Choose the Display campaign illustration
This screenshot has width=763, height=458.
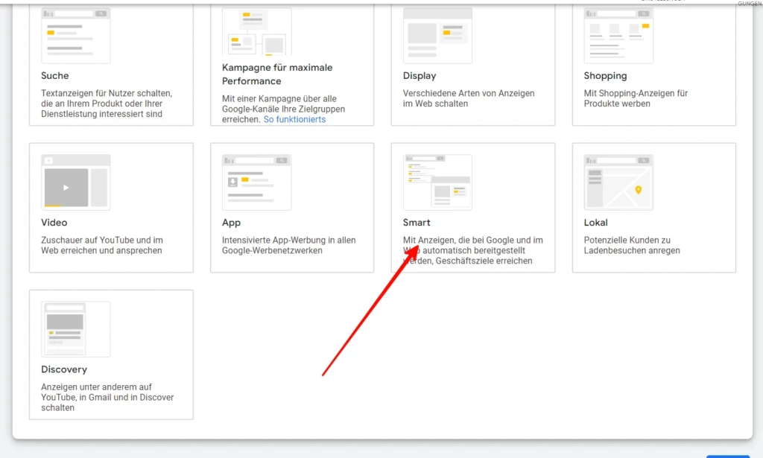pos(437,35)
